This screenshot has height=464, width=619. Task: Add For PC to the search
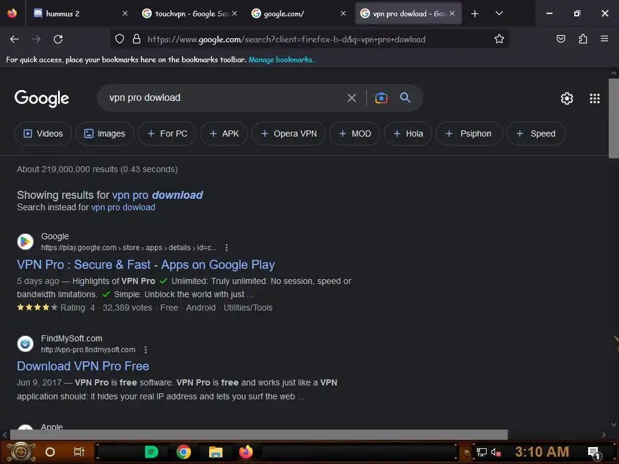167,134
